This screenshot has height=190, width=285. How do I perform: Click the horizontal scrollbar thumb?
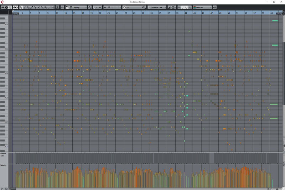pyautogui.click(x=13, y=189)
